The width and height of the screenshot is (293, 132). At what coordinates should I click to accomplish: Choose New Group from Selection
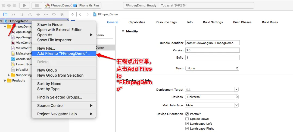[64, 75]
